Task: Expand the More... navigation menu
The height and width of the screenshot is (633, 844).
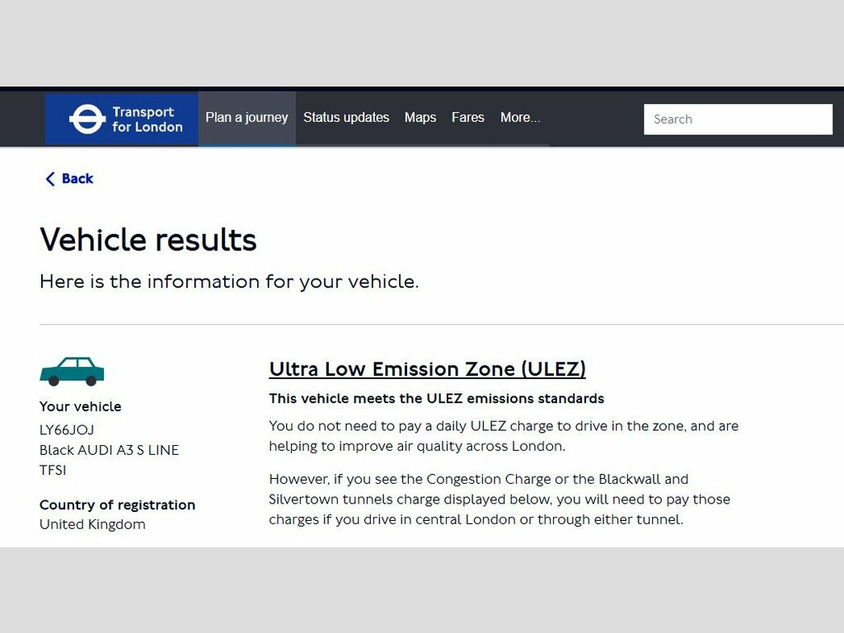Action: tap(520, 118)
